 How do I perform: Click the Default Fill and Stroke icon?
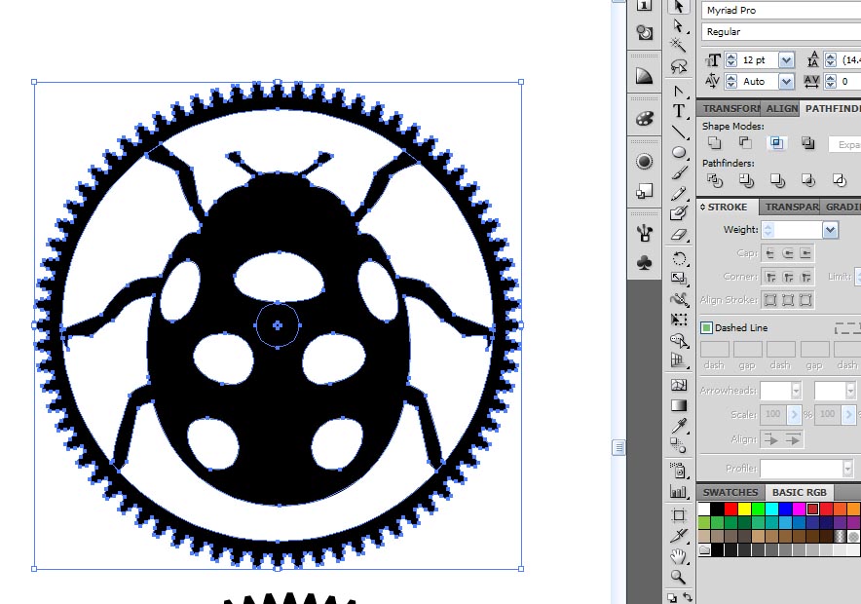click(672, 597)
